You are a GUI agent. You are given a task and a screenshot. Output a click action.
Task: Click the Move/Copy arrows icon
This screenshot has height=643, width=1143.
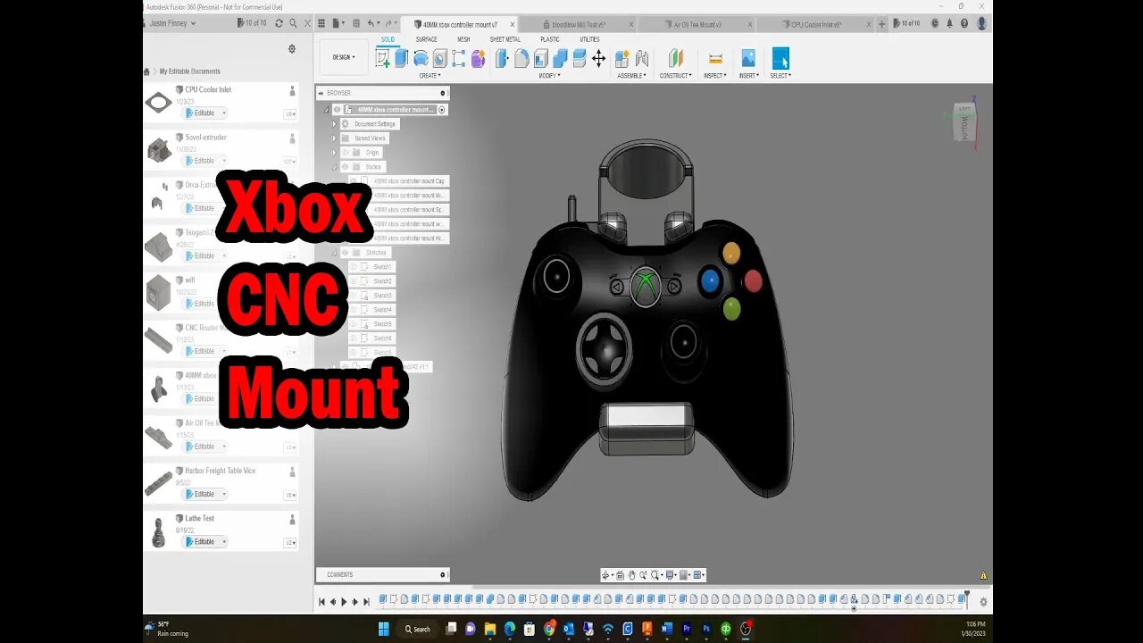tap(598, 59)
